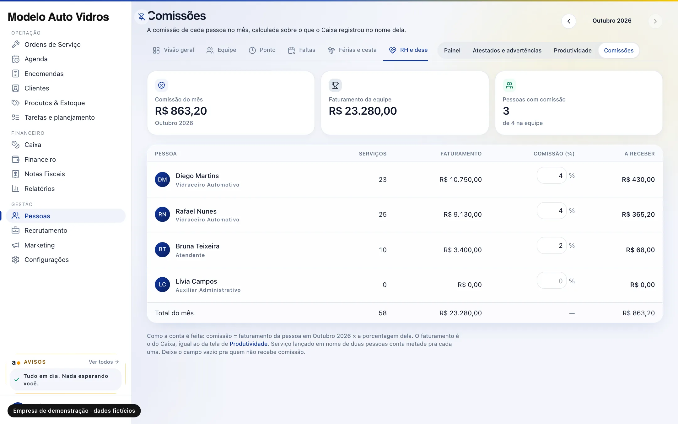Click the Tarefas e planejamento list icon
678x424 pixels.
point(16,117)
